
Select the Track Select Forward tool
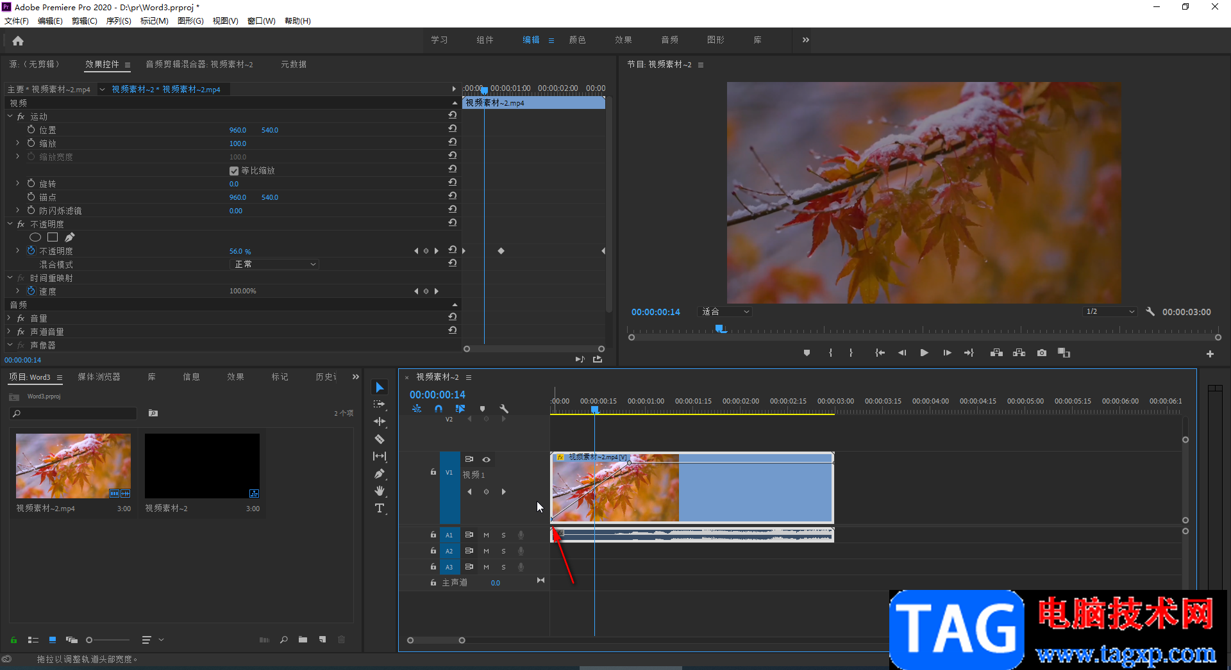380,404
